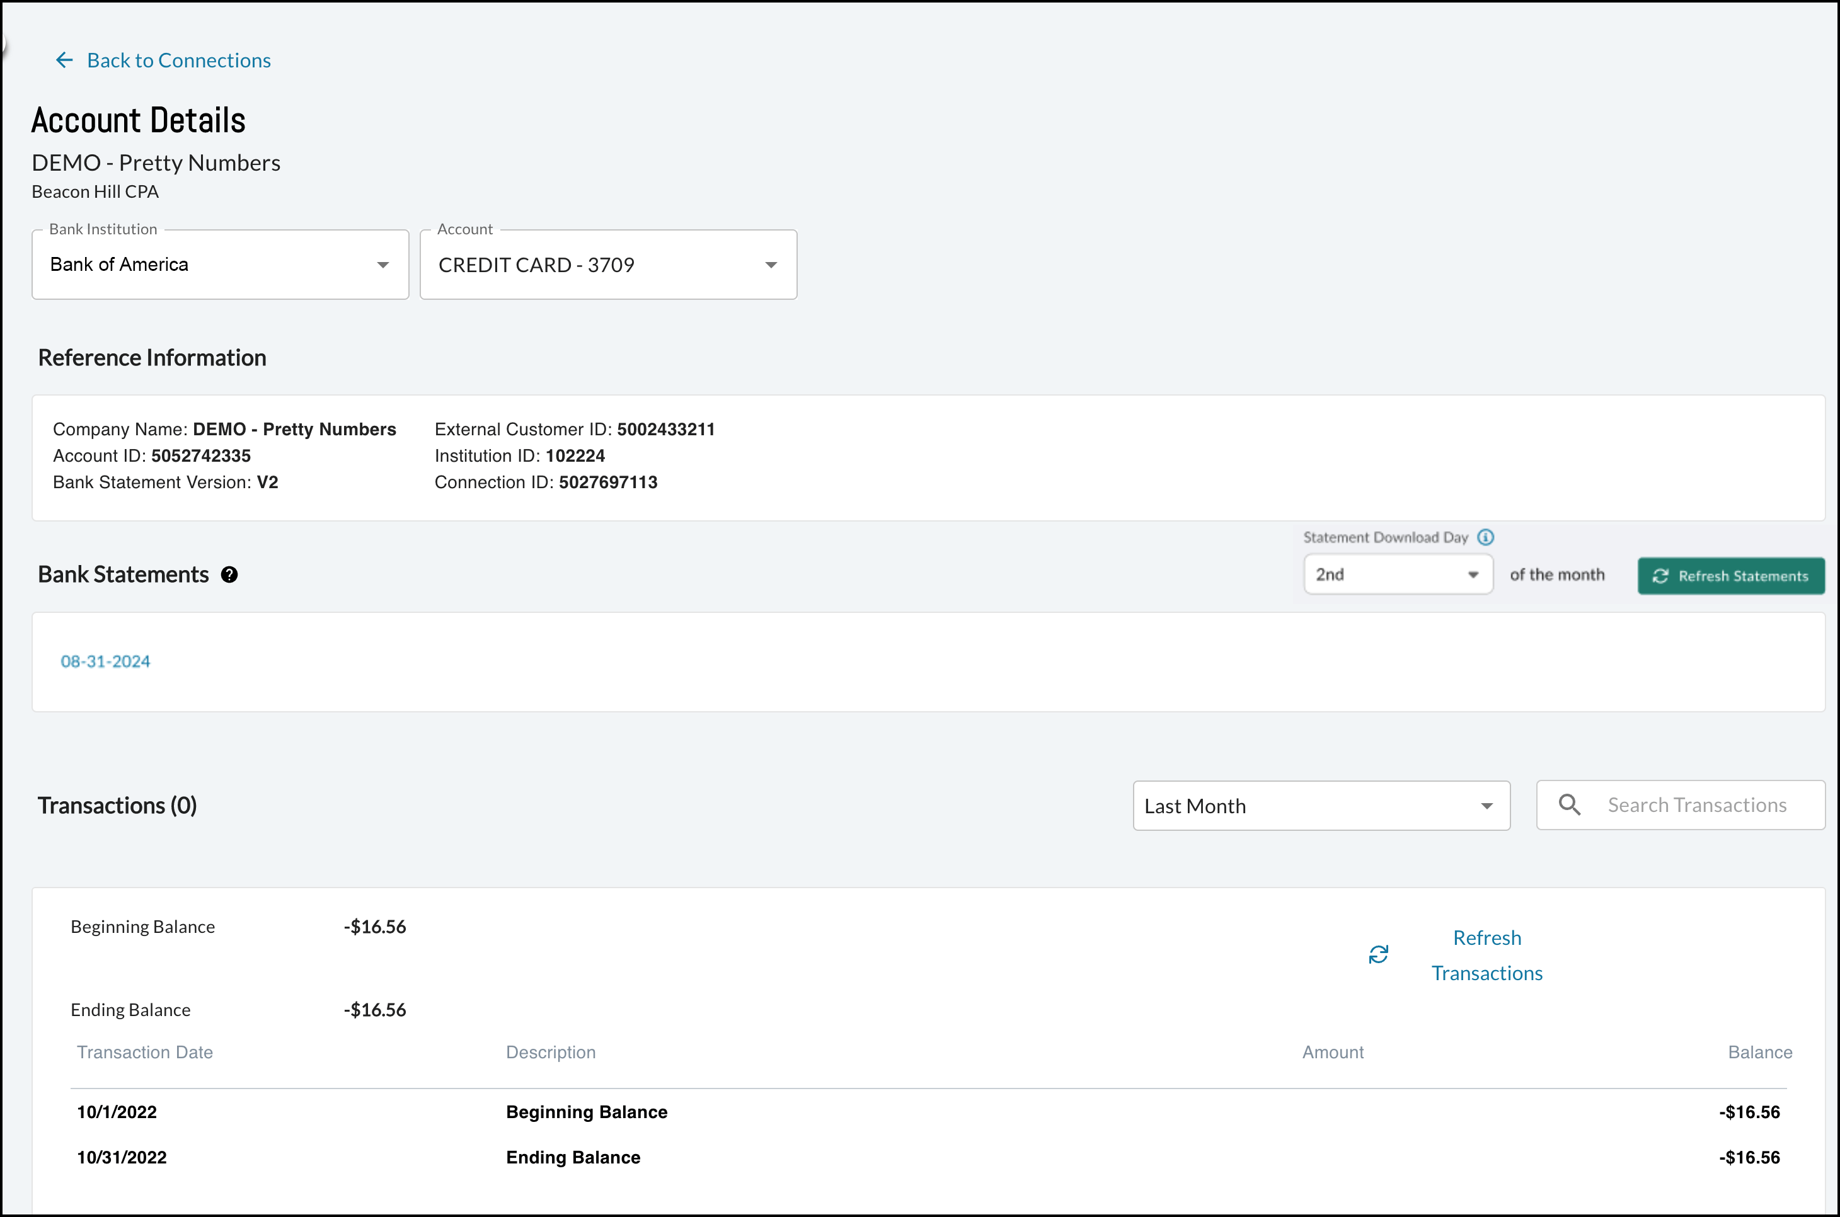Click the magnifier search icon
The image size is (1840, 1217).
tap(1569, 805)
